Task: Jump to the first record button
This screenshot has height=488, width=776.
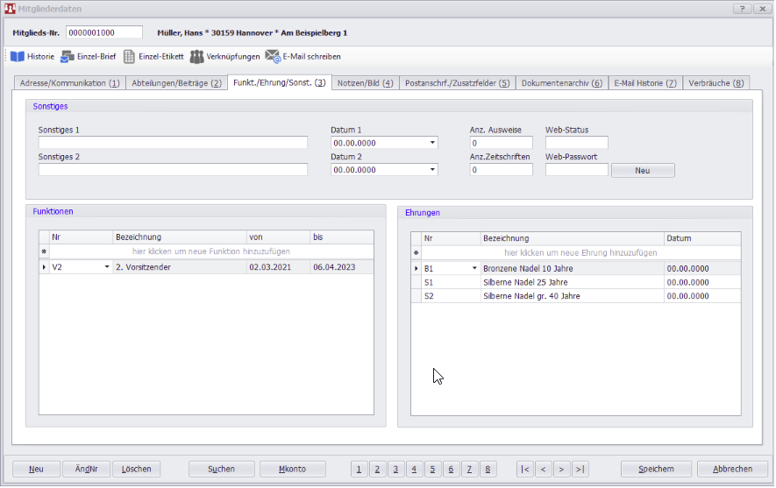Action: click(524, 469)
